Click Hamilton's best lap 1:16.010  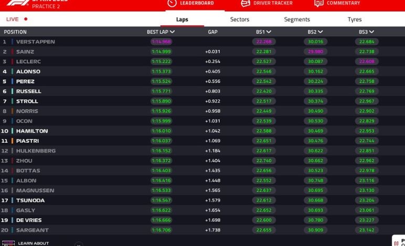161,131
